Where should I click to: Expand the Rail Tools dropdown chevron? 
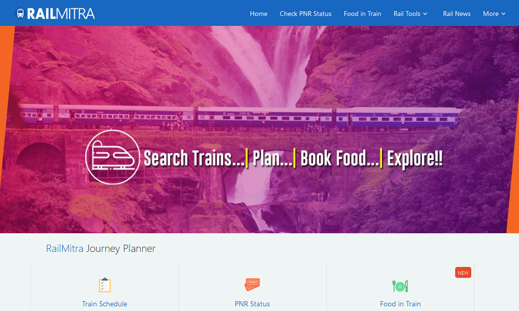coord(425,14)
